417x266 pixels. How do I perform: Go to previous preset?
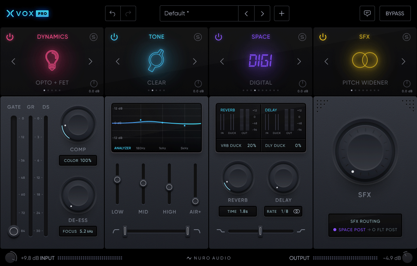pyautogui.click(x=246, y=13)
